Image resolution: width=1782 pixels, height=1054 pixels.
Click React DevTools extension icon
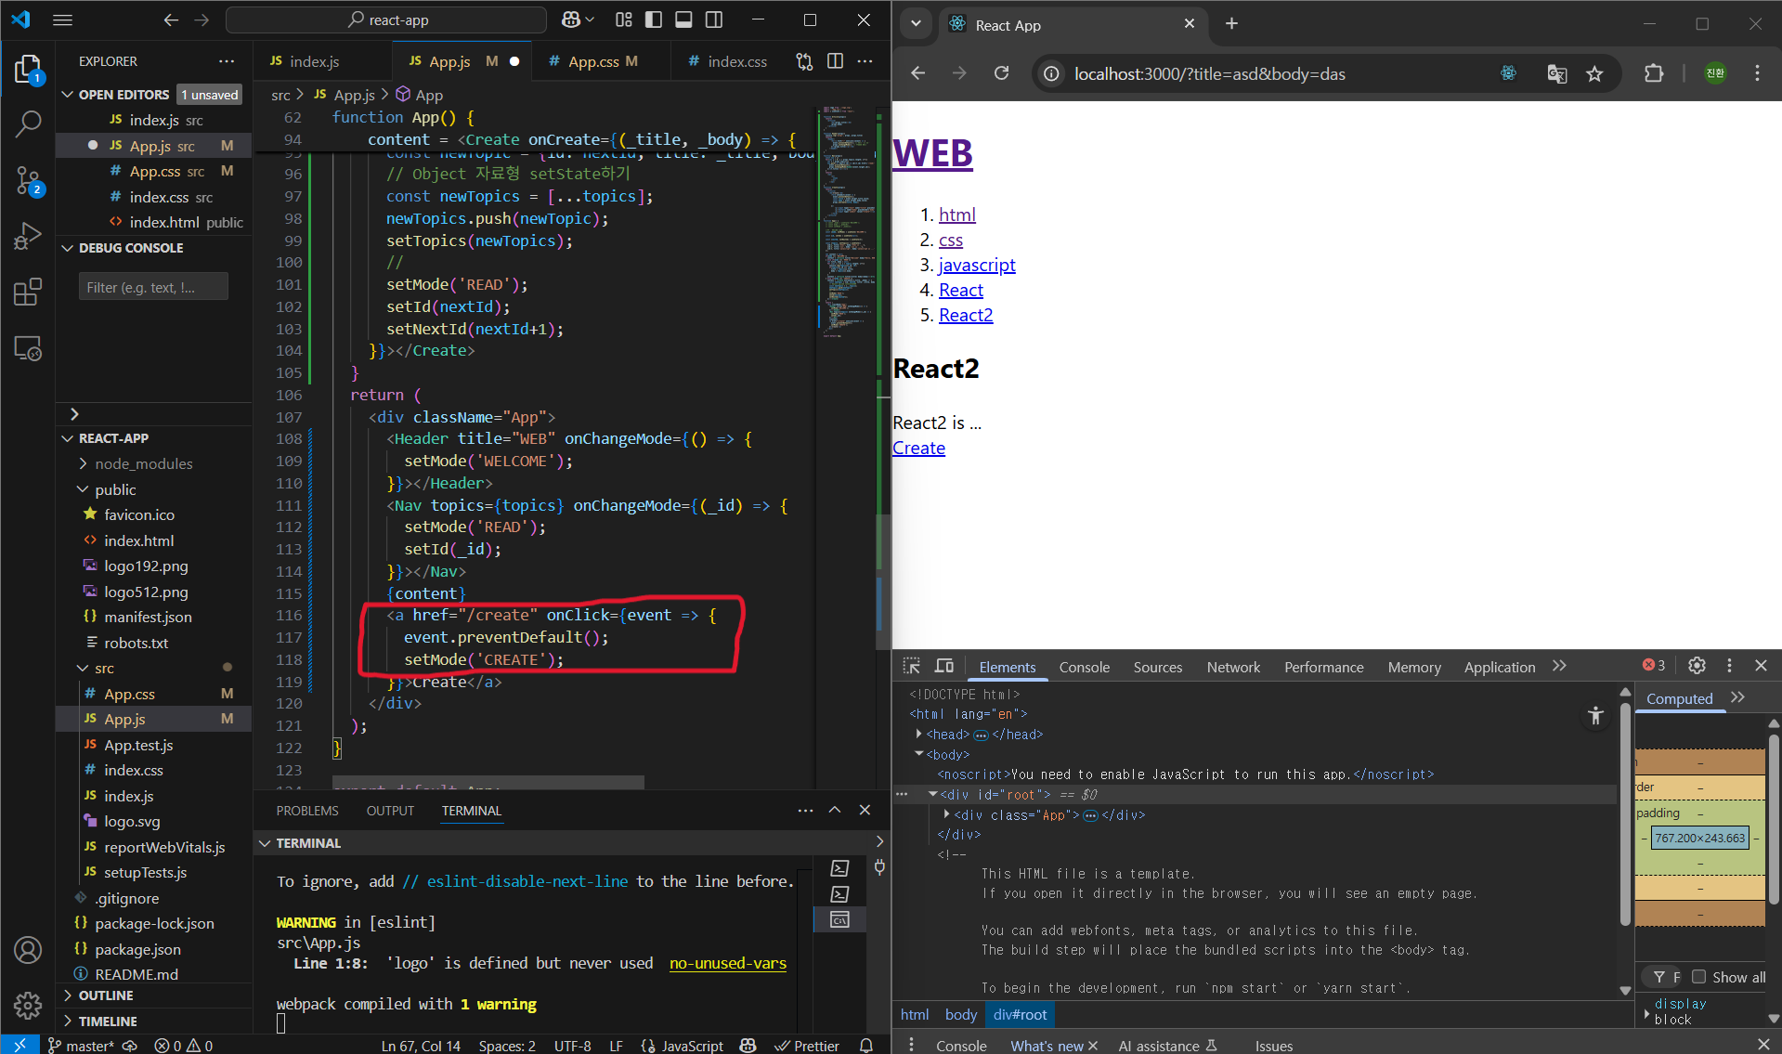click(1509, 73)
